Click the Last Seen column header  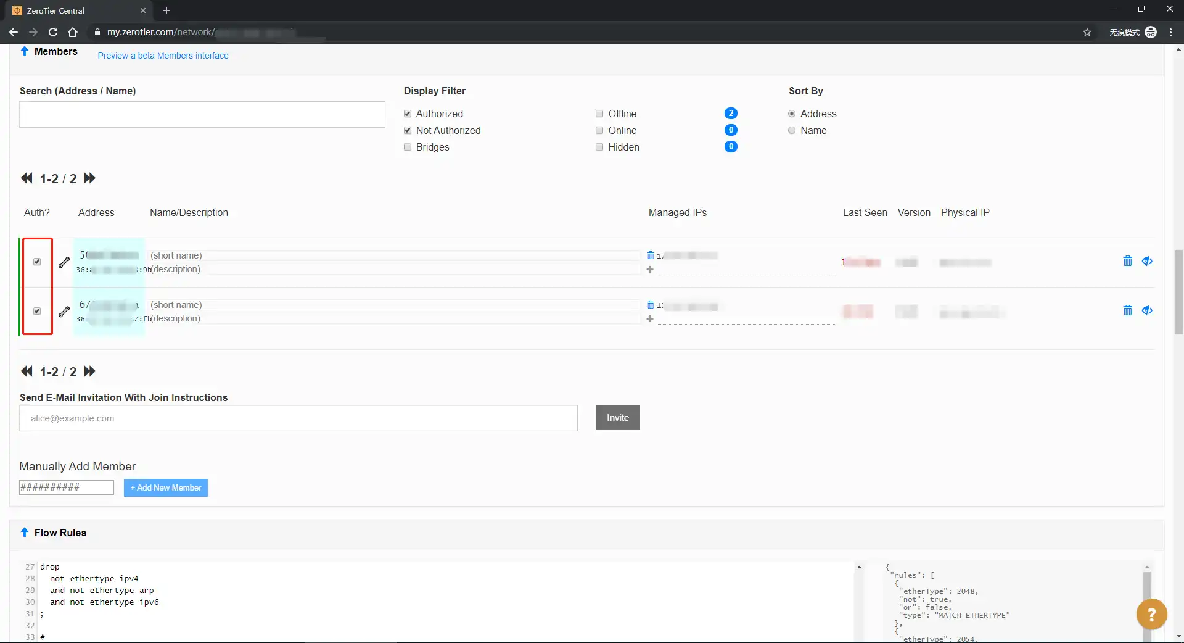pos(865,212)
